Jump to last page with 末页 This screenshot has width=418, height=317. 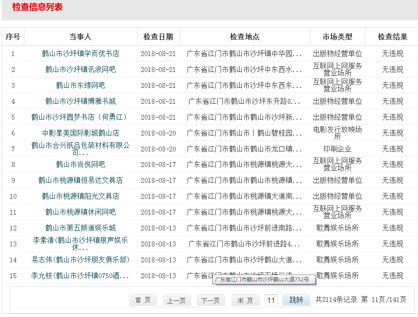[x=245, y=300]
